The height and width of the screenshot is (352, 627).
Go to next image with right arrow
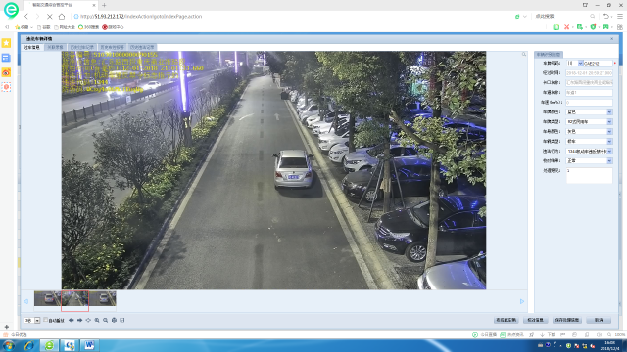(79, 320)
